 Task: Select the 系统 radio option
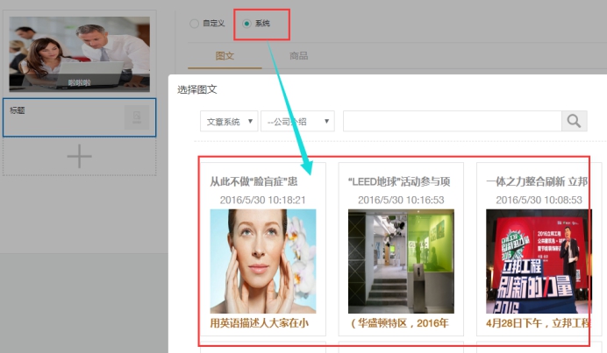coord(246,24)
